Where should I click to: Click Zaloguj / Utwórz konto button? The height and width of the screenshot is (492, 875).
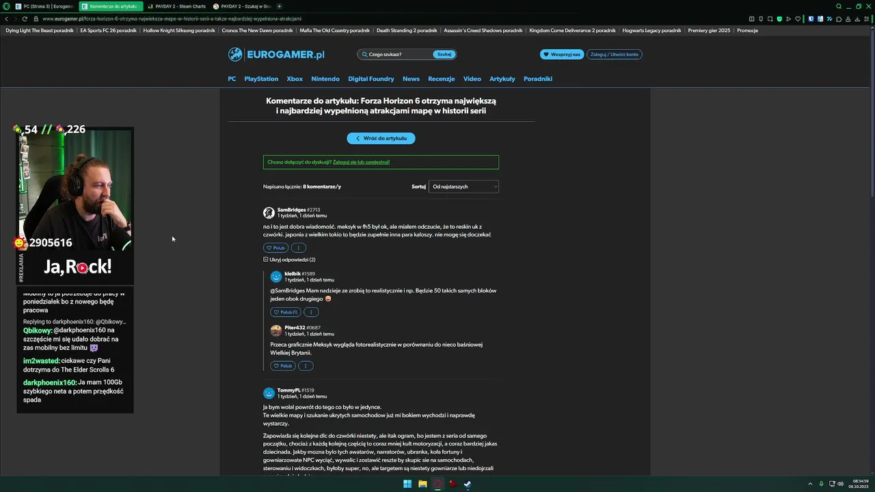(x=615, y=54)
